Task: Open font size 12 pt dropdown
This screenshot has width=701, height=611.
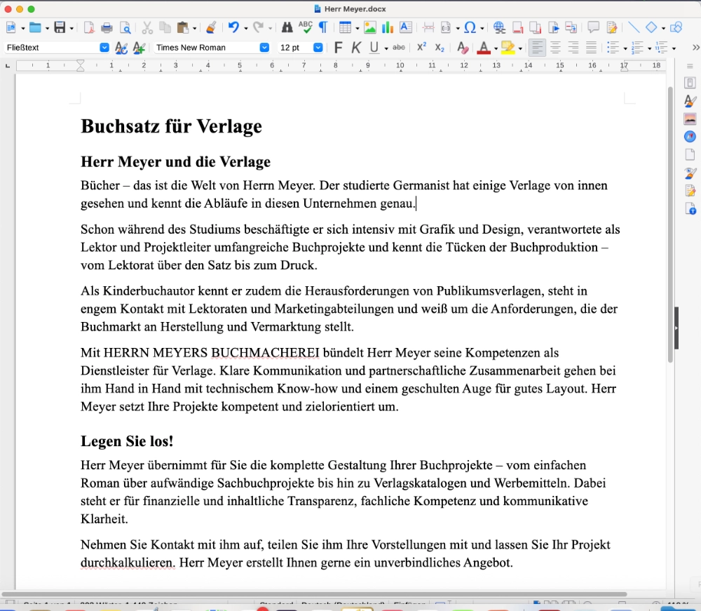Action: 318,48
